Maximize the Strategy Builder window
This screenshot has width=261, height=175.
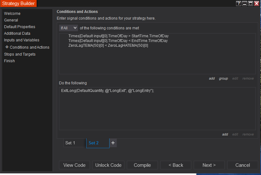coord(250,3)
